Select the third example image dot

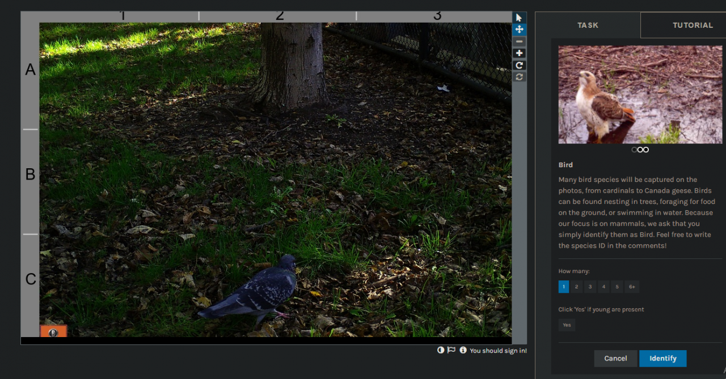pyautogui.click(x=645, y=150)
